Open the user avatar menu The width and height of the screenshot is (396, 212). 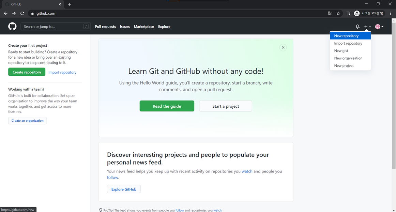[379, 27]
